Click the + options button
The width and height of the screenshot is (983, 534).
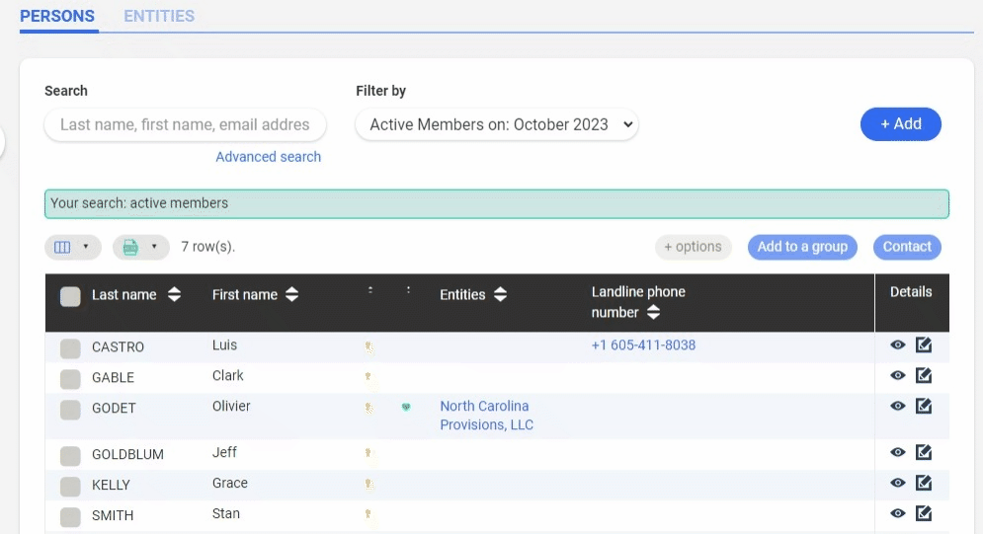pyautogui.click(x=694, y=247)
